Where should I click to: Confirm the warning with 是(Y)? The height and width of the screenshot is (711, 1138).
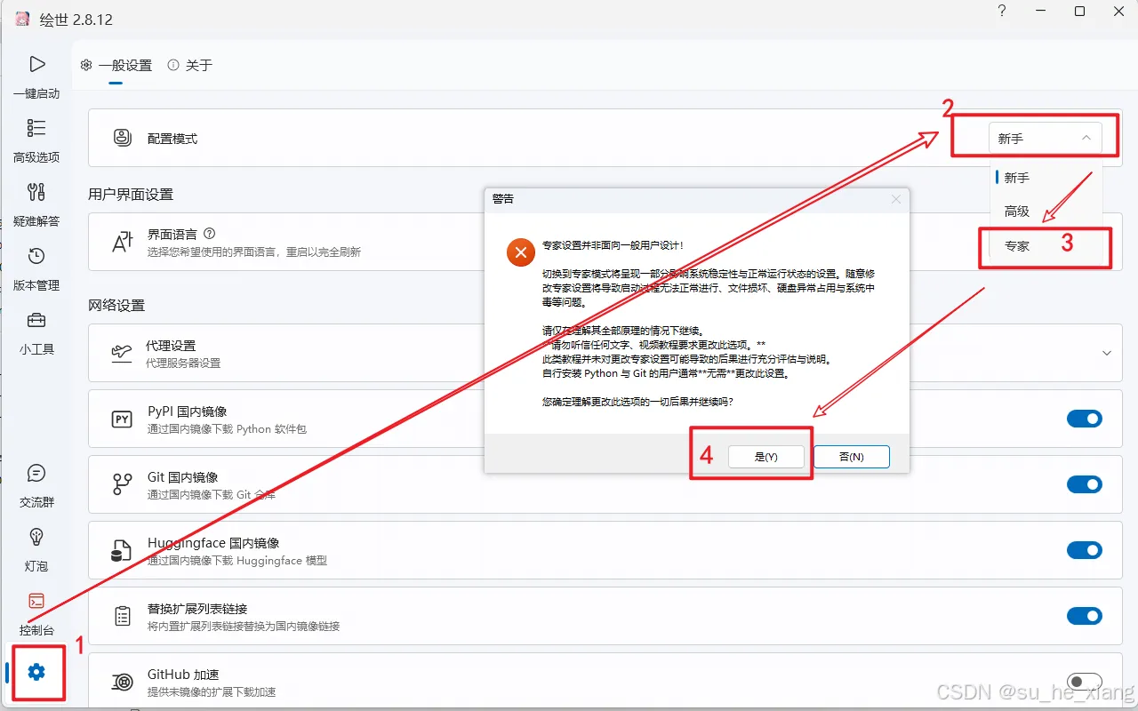pyautogui.click(x=767, y=456)
